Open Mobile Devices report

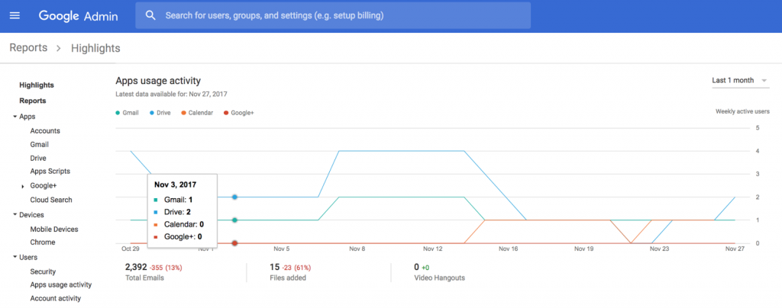(x=53, y=229)
